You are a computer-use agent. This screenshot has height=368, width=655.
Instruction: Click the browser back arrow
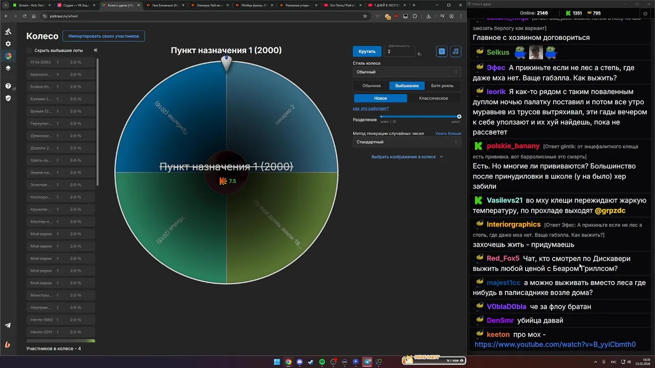click(6, 16)
